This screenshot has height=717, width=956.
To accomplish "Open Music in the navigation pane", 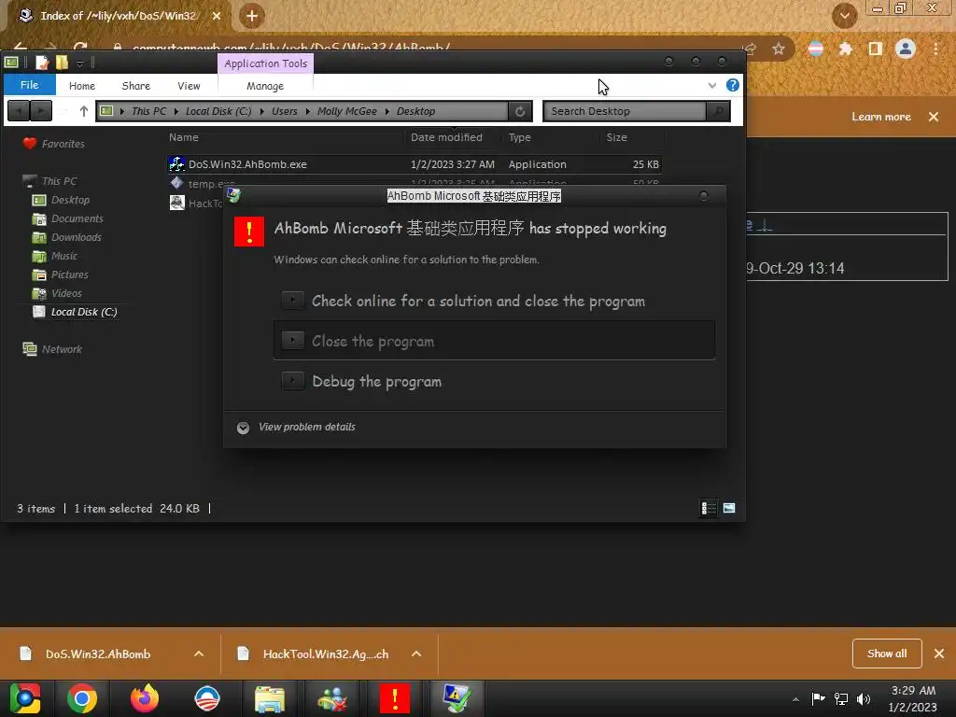I will coord(64,256).
